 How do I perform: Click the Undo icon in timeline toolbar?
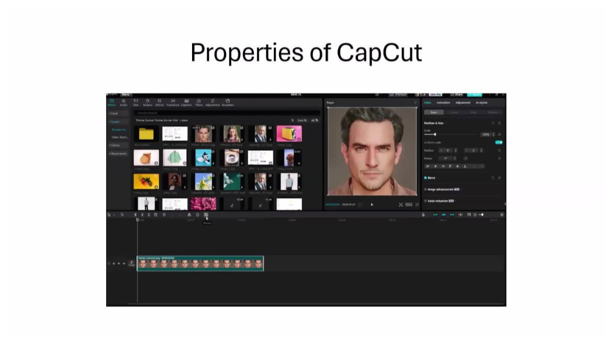click(x=122, y=214)
